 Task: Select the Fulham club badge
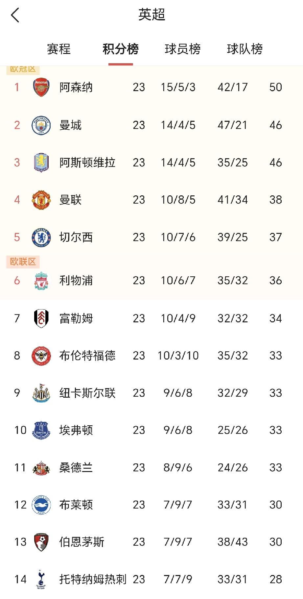41,318
